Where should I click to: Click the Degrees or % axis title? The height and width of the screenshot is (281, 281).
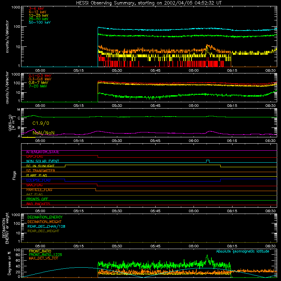[x=9, y=263]
